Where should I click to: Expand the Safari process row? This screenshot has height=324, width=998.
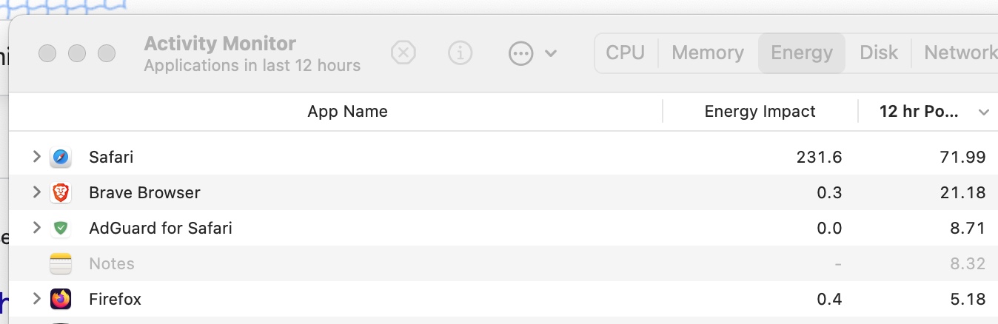click(x=36, y=157)
